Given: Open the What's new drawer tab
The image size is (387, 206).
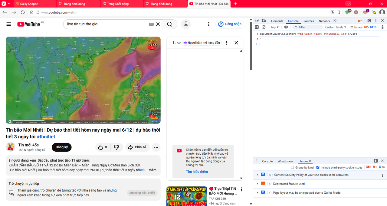Looking at the screenshot, I should [x=285, y=161].
